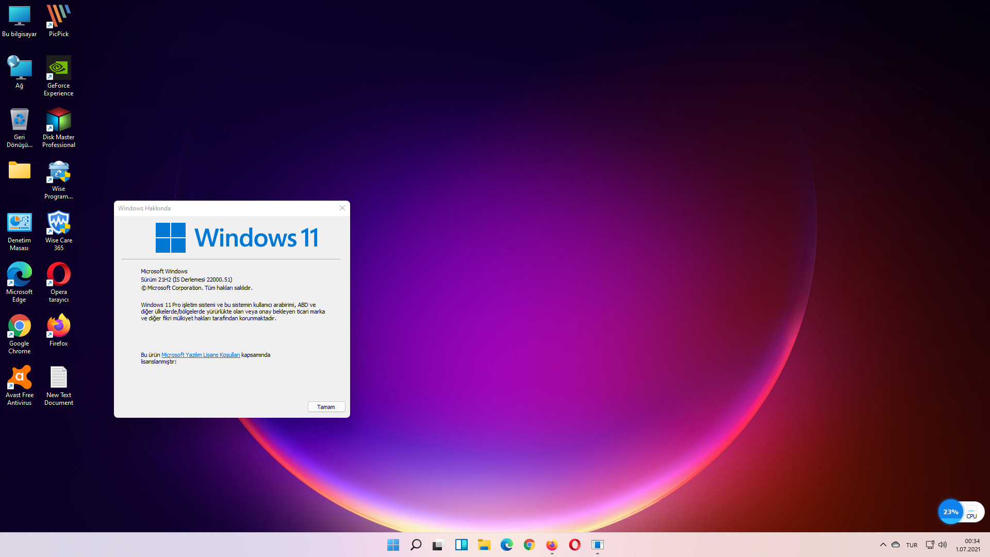Launch Opera tarayıcı desktop shortcut
Viewport: 990px width, 557px height.
[x=59, y=282]
